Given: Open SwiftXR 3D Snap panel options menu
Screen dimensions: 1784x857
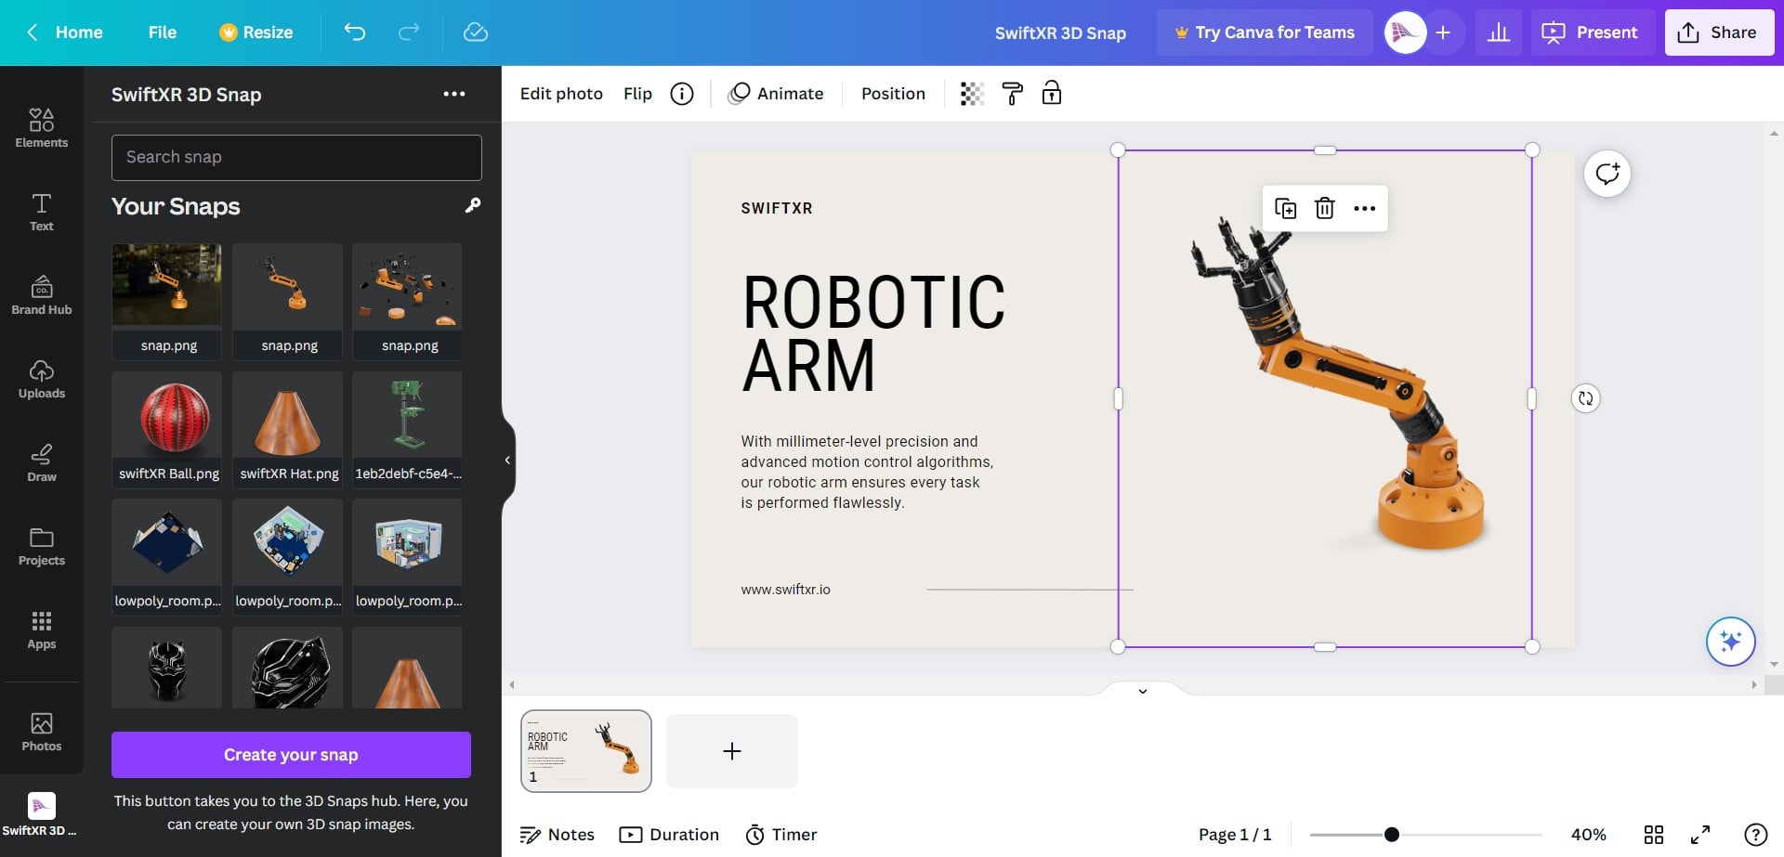Looking at the screenshot, I should pos(454,94).
